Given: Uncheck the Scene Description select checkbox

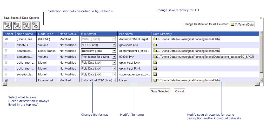Looking at the screenshot, I should [6, 39].
